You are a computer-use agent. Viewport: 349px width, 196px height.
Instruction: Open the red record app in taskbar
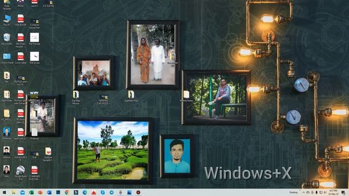138,192
